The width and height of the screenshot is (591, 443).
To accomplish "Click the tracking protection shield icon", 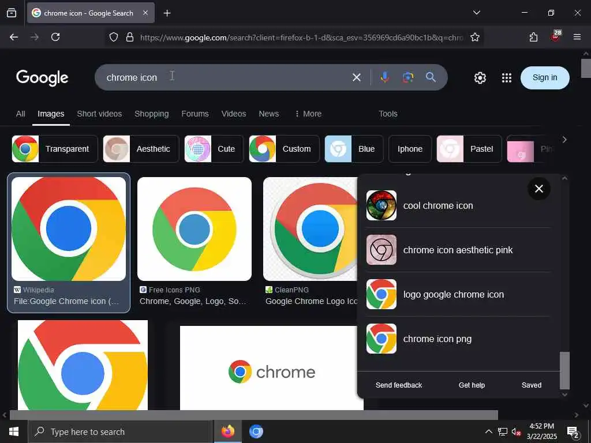I will coord(114,37).
